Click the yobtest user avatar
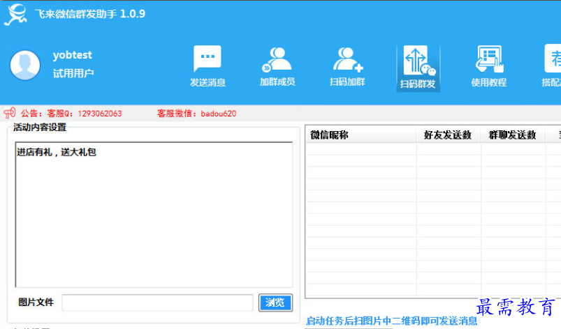Image resolution: width=561 pixels, height=329 pixels. coord(25,65)
